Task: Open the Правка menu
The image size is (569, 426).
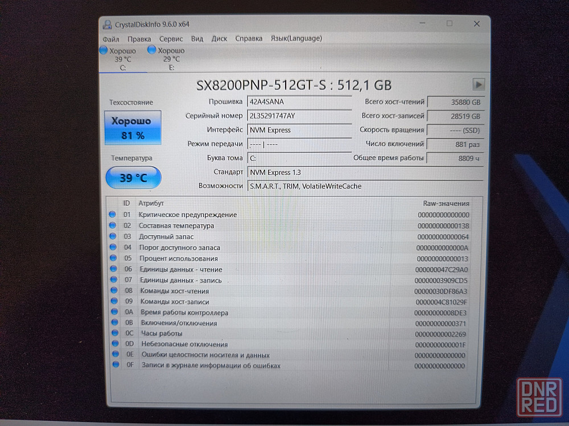Action: [x=139, y=39]
